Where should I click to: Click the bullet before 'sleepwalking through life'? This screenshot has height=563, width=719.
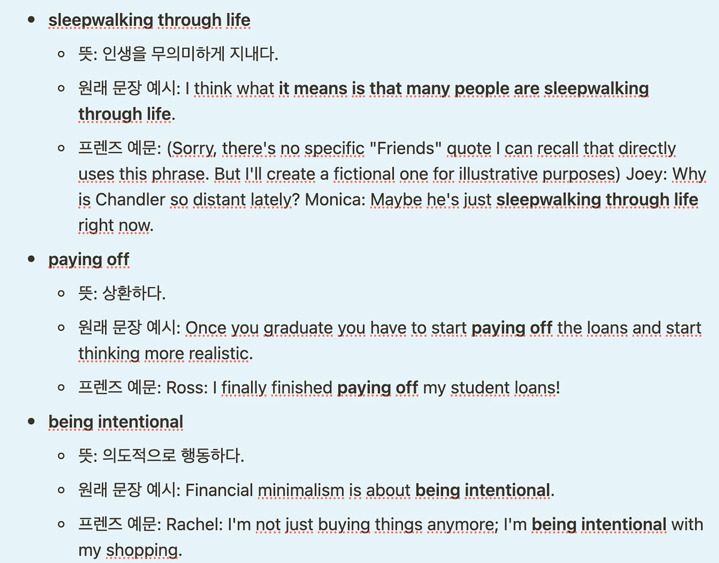(31, 20)
